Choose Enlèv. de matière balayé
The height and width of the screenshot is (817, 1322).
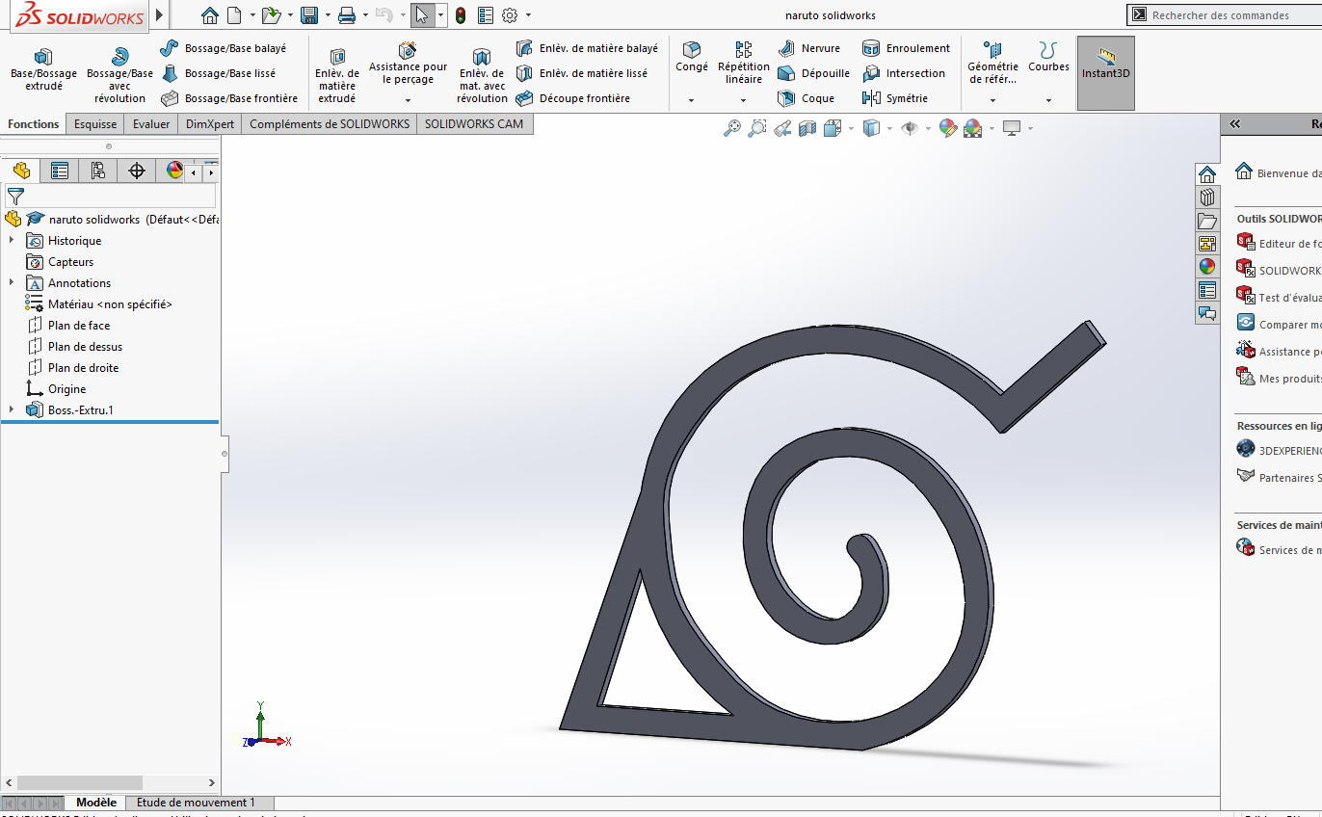coord(587,48)
